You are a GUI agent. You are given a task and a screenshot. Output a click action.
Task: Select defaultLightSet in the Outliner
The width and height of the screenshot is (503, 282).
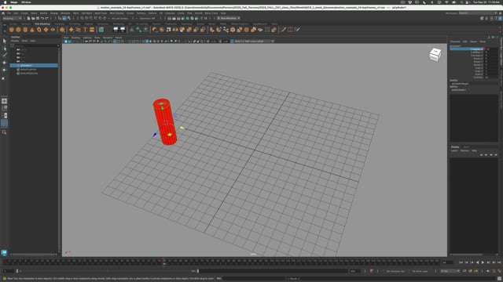pos(28,70)
